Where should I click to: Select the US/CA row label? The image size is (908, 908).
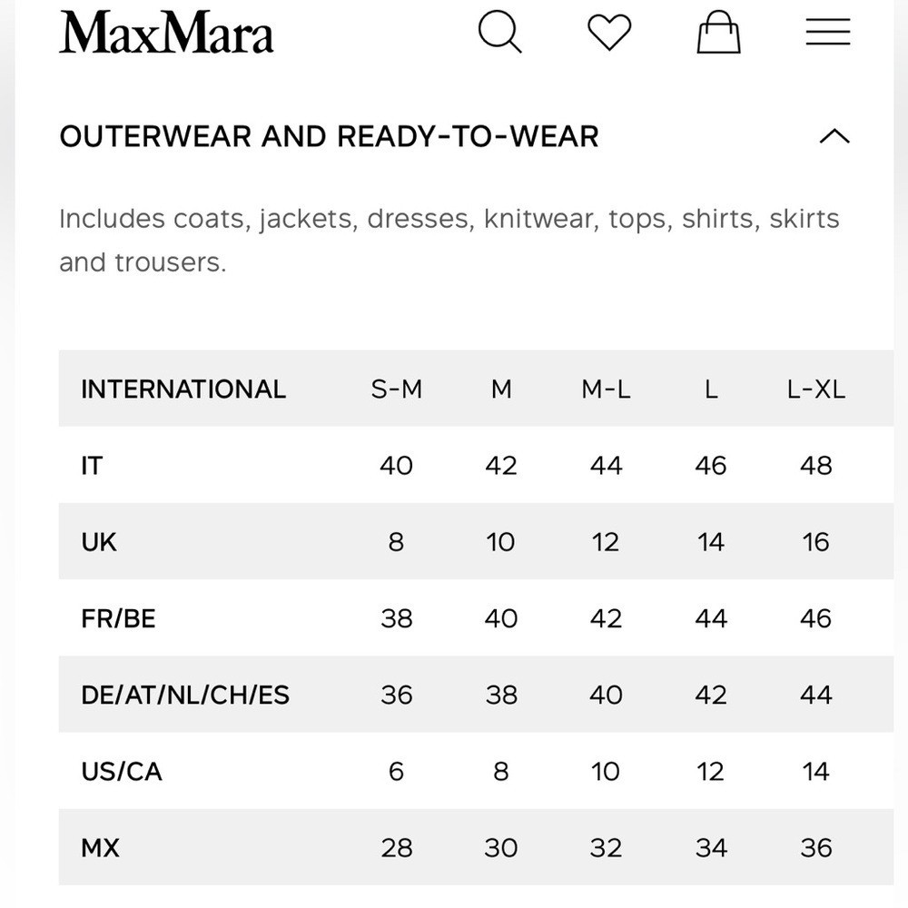click(122, 771)
